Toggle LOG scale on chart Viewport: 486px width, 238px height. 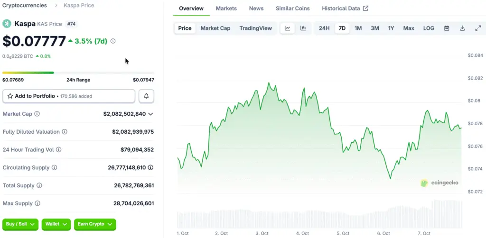coord(429,28)
